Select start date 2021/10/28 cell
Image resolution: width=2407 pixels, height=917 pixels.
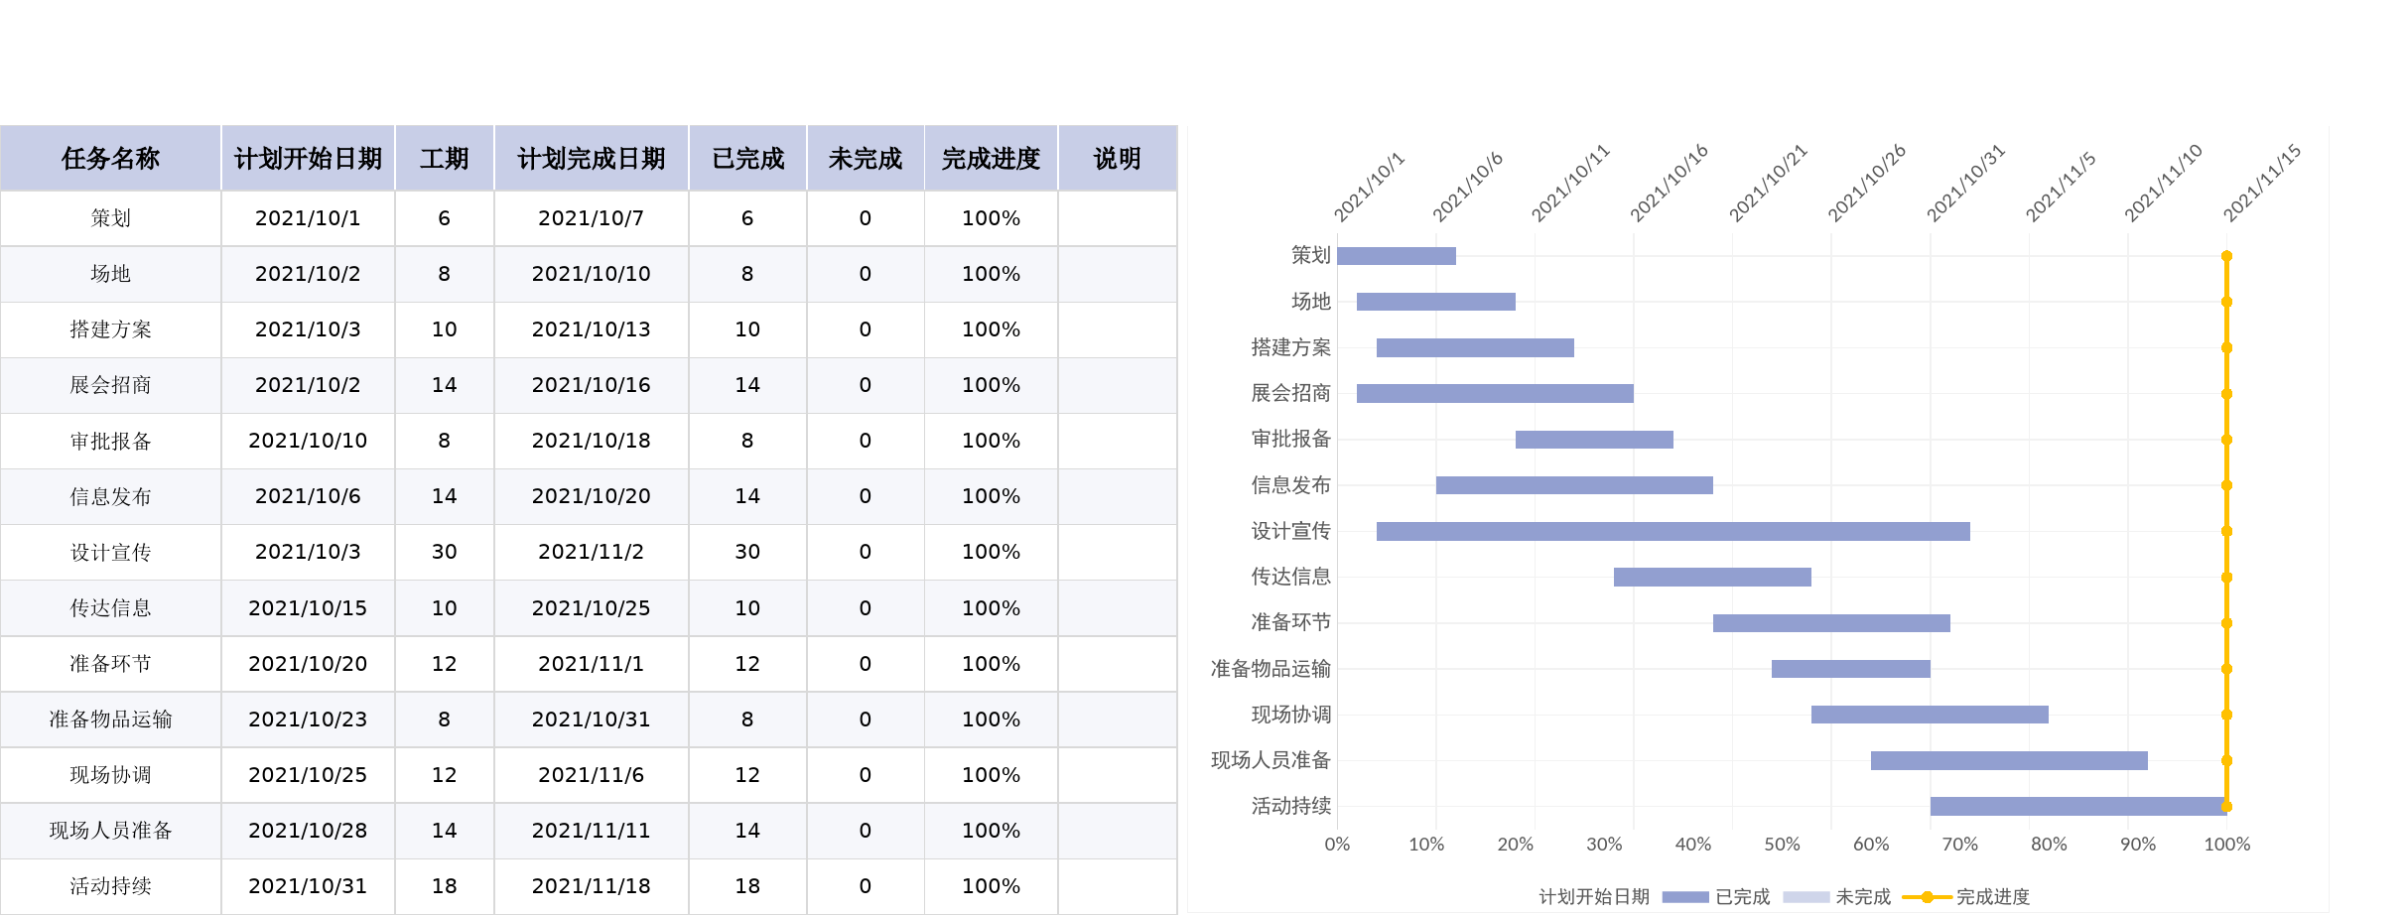tap(308, 831)
